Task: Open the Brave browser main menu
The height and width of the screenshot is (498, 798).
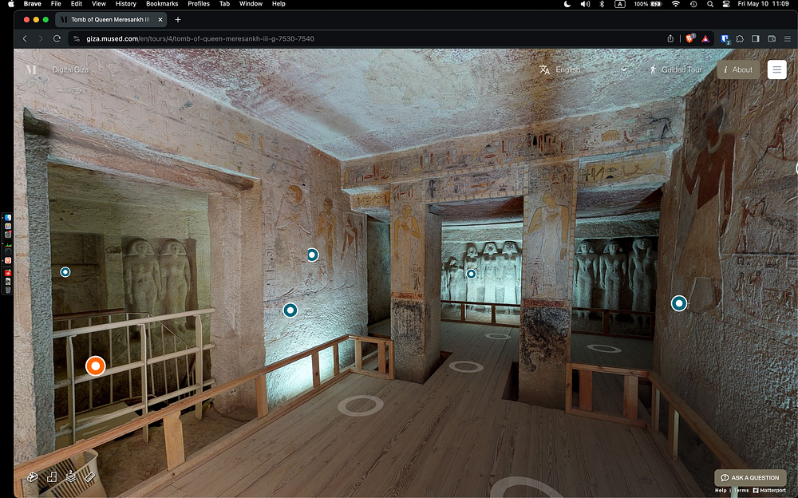Action: point(787,38)
